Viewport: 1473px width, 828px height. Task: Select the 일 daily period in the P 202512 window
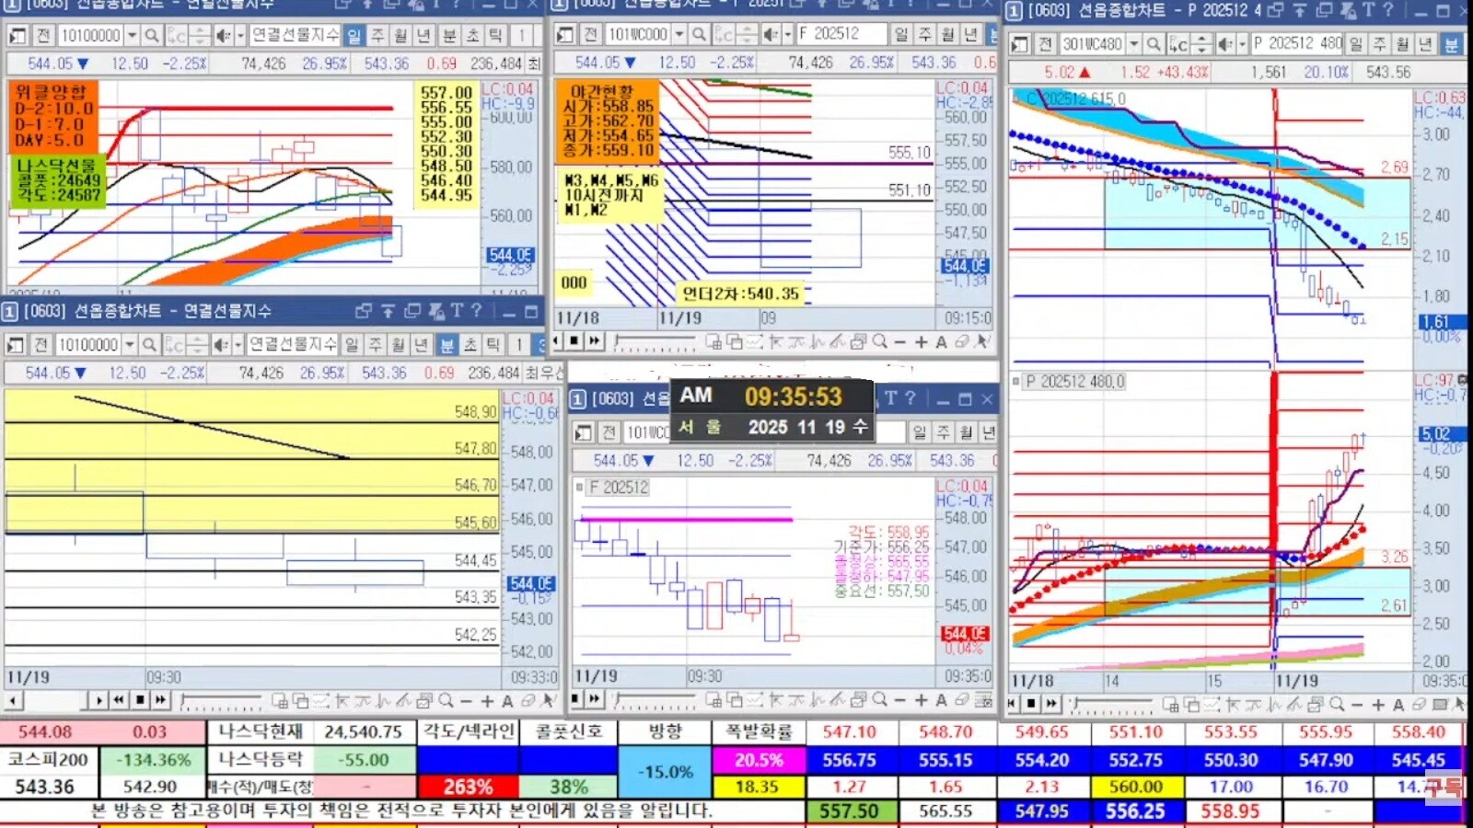(1356, 44)
